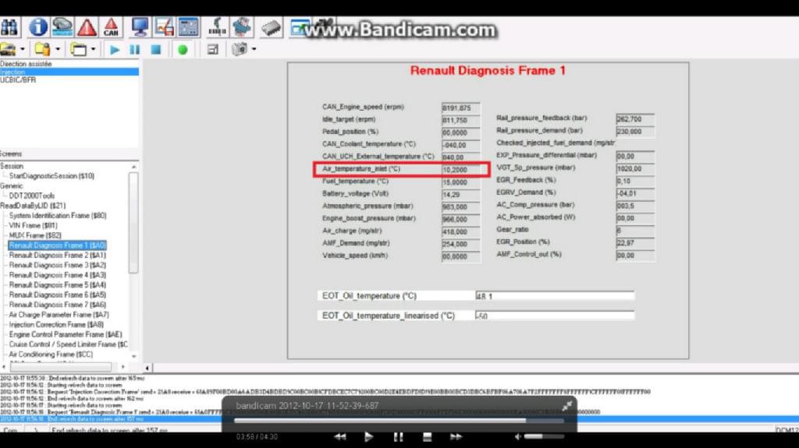The image size is (799, 448).
Task: Select 'Renault Diagnosis Frame 1 ($A0)'
Action: pos(57,245)
